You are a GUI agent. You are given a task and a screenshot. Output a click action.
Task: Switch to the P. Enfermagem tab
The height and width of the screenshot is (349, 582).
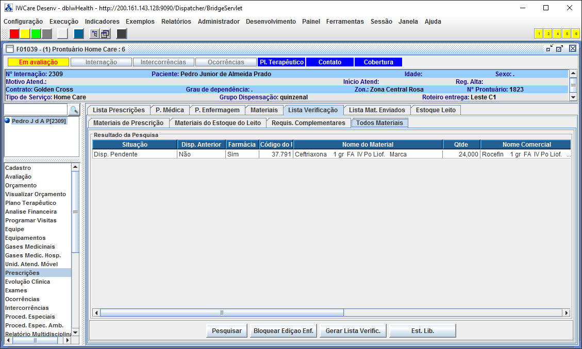pos(217,110)
